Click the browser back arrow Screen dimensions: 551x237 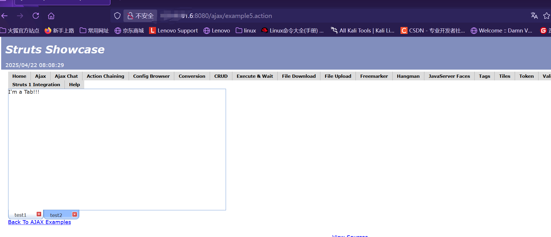(x=5, y=16)
